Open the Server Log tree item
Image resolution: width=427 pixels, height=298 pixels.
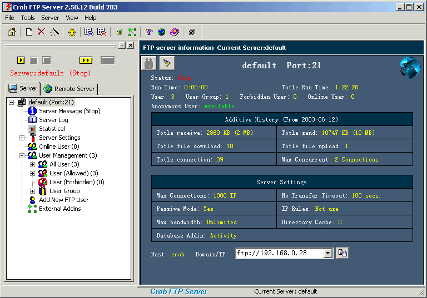pos(53,120)
